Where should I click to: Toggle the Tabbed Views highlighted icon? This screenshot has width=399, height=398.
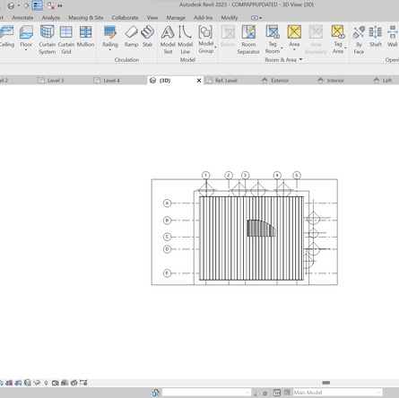pos(37,5)
